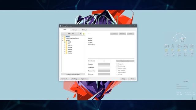The width and height of the screenshot is (196, 110).
Task: Click the Load button
Action: click(114, 34)
